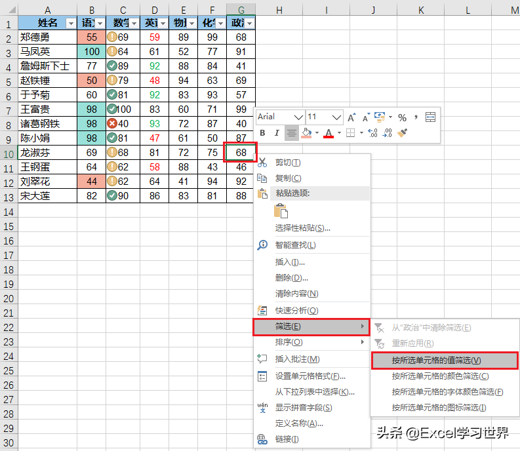Choose 从下拉列表中选择(K)...
Viewport: 520px width, 451px height.
coord(312,391)
